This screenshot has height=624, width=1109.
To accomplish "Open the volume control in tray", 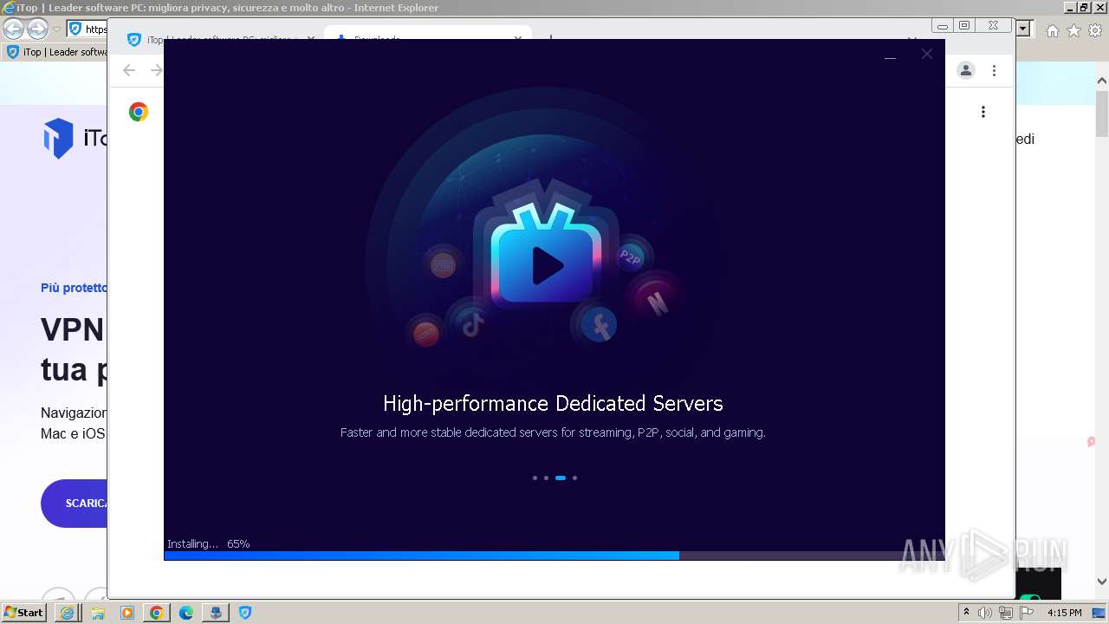I will coord(985,613).
